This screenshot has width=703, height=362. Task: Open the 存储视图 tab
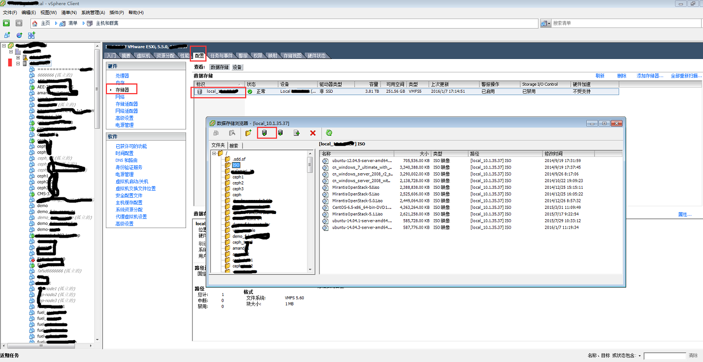pos(292,56)
